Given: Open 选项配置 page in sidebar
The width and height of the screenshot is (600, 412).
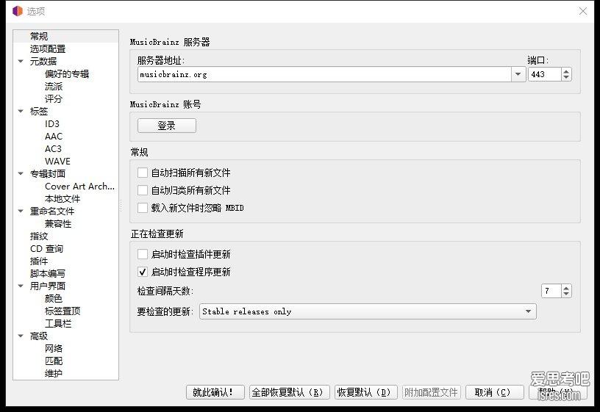Looking at the screenshot, I should (x=48, y=49).
